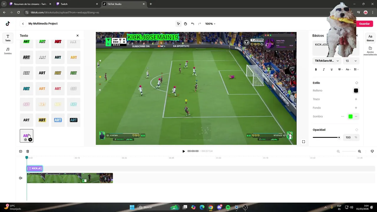Reset the Estilo section
Screen dimensions: 377x212
[357, 83]
